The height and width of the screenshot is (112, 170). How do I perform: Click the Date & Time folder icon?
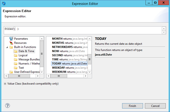pos(16,51)
